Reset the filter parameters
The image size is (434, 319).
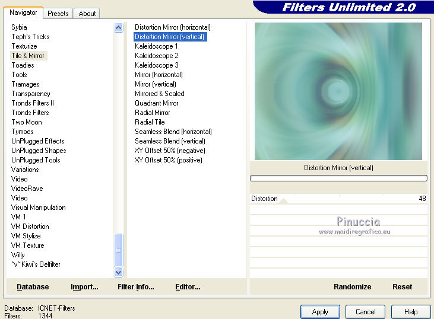point(402,286)
